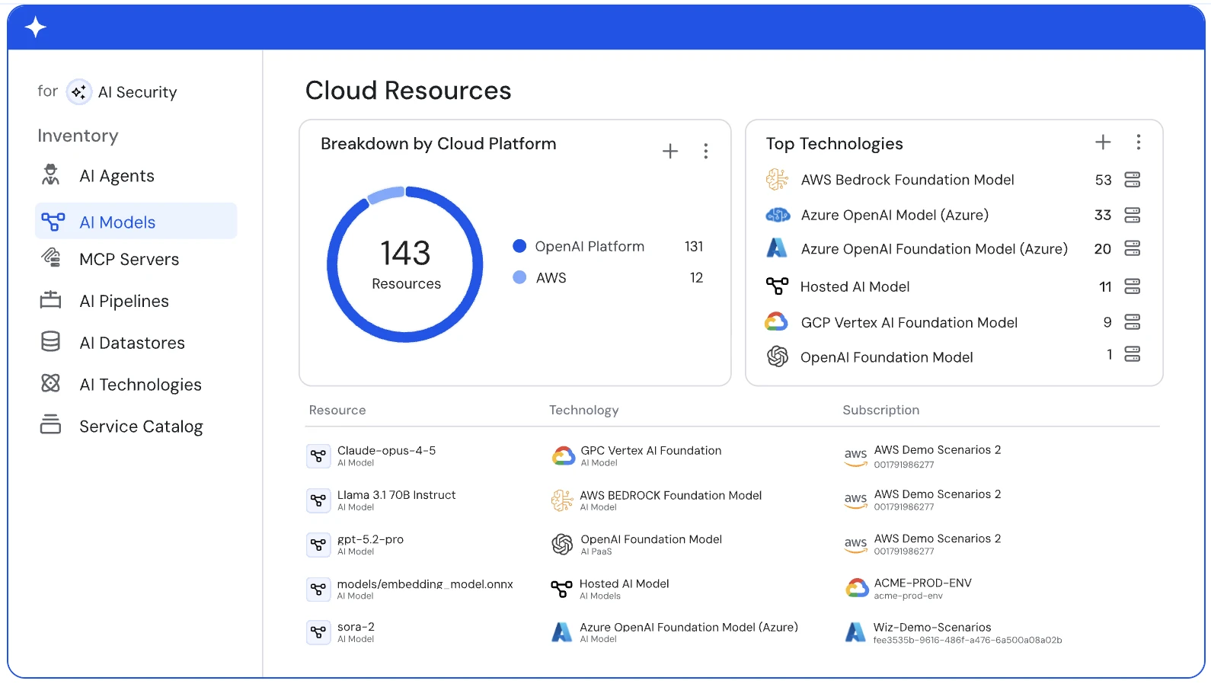Open Top Technologies kebab menu
This screenshot has width=1211, height=684.
tap(1139, 142)
